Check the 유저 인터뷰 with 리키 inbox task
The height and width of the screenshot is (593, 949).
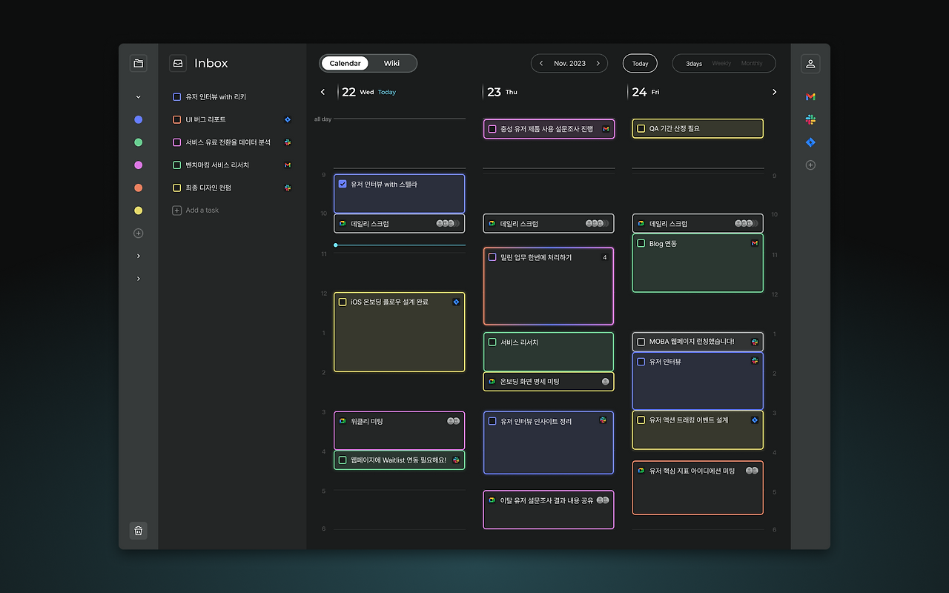click(176, 97)
